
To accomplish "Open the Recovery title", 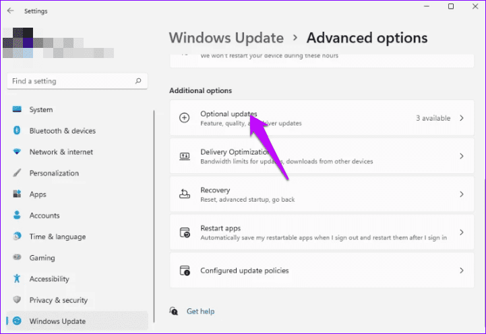I will pos(215,190).
